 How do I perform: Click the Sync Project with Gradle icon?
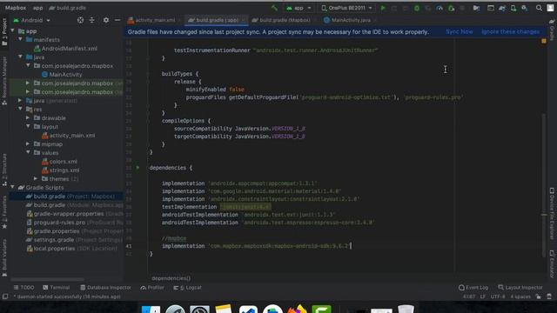502,8
